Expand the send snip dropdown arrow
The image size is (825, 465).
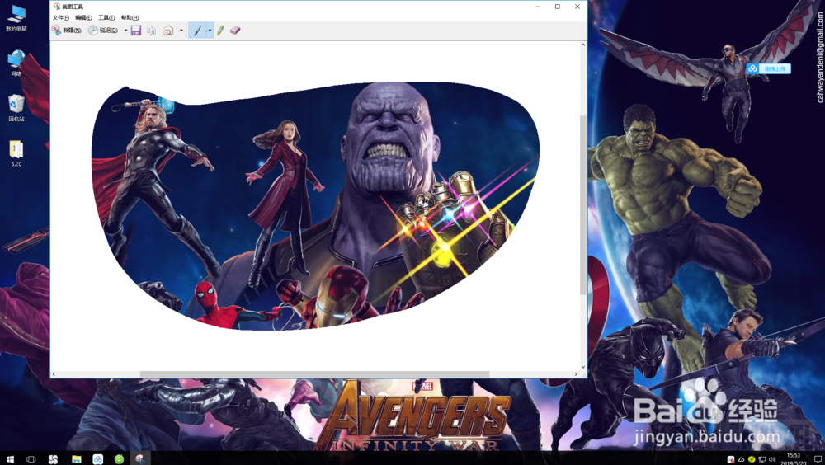point(181,31)
